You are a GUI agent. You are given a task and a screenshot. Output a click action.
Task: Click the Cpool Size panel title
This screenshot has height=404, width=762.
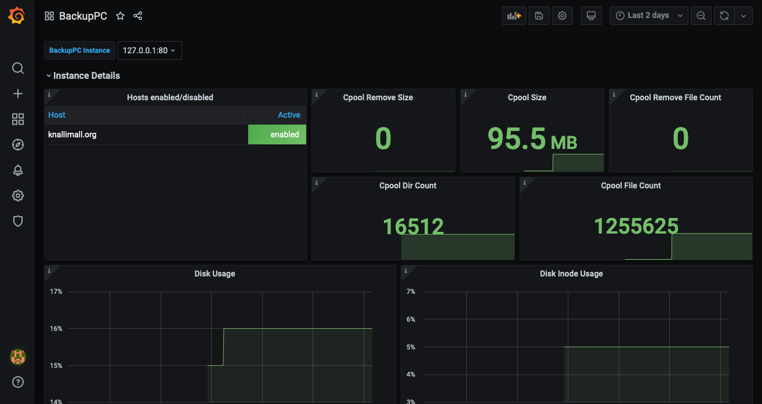point(527,97)
